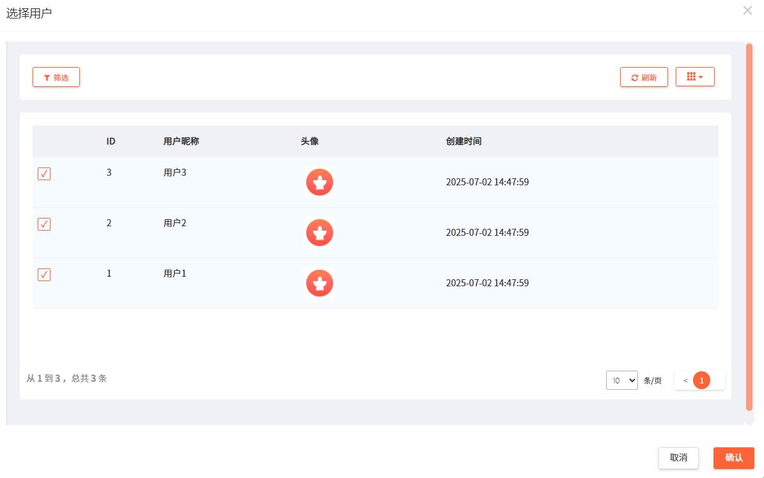This screenshot has width=764, height=478.
Task: Uncheck the checkbox for user ID 1
Action: click(44, 275)
